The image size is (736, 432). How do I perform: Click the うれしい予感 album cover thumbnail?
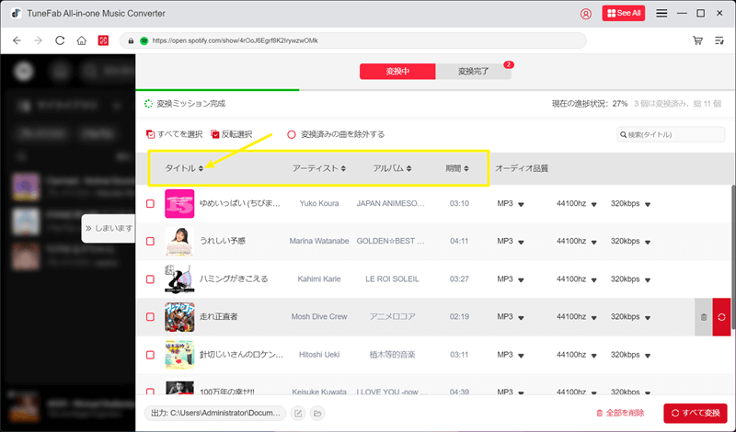(x=179, y=241)
